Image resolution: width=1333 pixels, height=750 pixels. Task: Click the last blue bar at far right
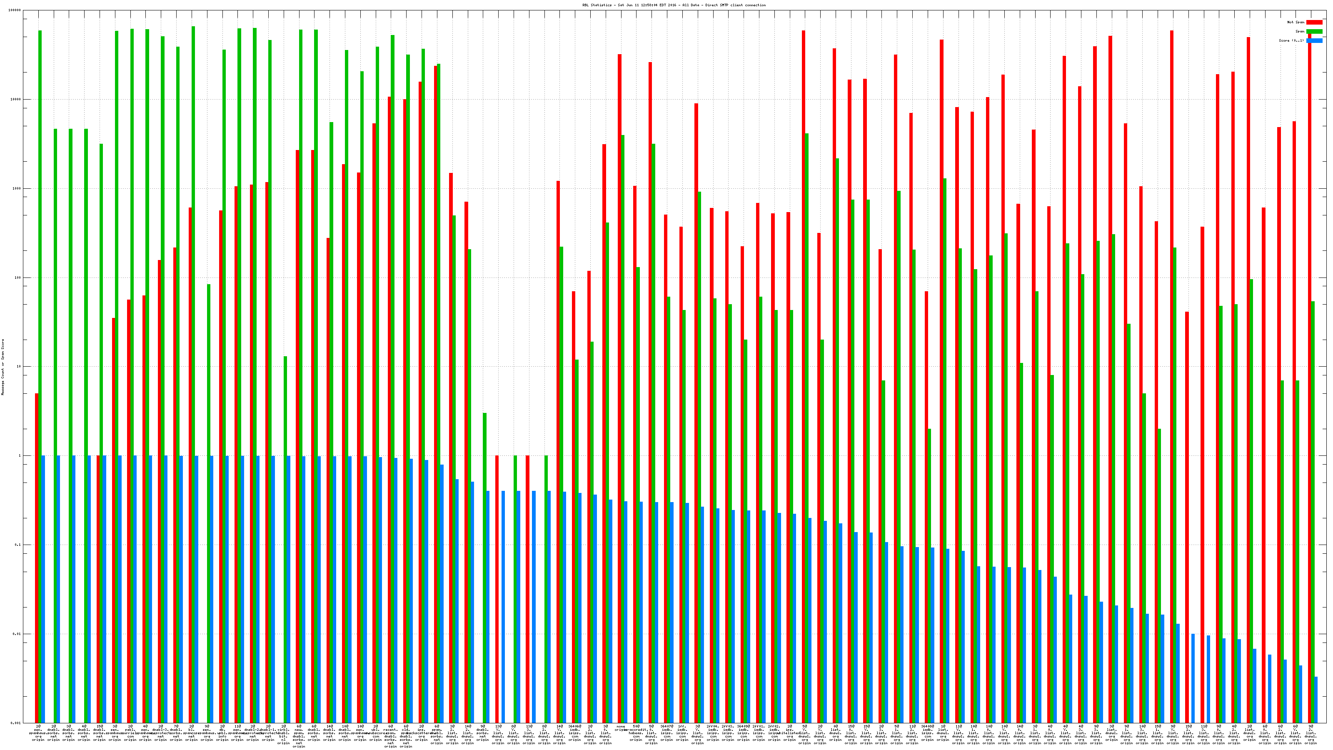pyautogui.click(x=1316, y=699)
